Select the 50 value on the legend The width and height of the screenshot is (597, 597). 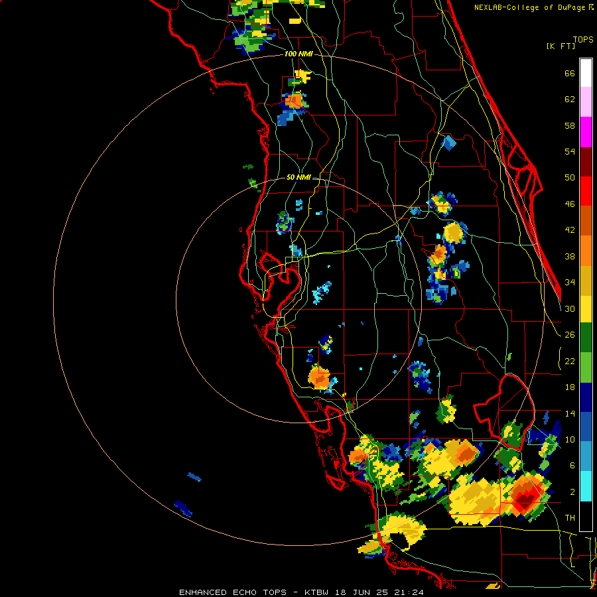coord(570,178)
